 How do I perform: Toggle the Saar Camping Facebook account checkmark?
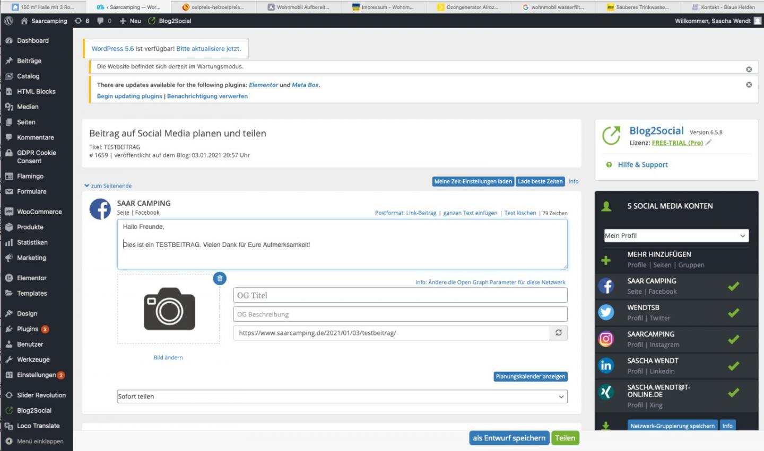tap(733, 286)
